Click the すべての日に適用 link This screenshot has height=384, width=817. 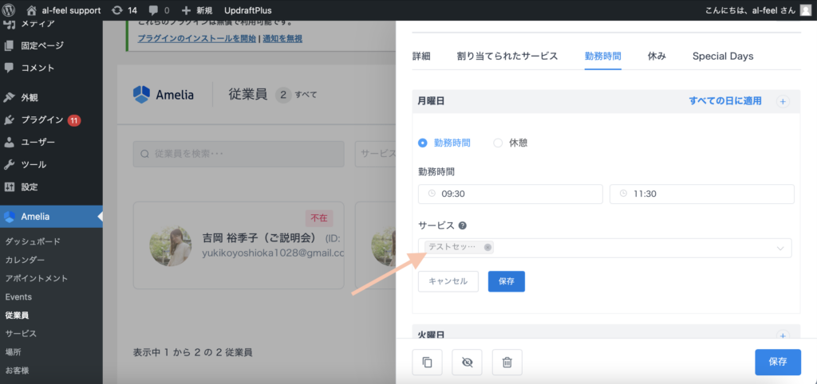click(x=724, y=101)
